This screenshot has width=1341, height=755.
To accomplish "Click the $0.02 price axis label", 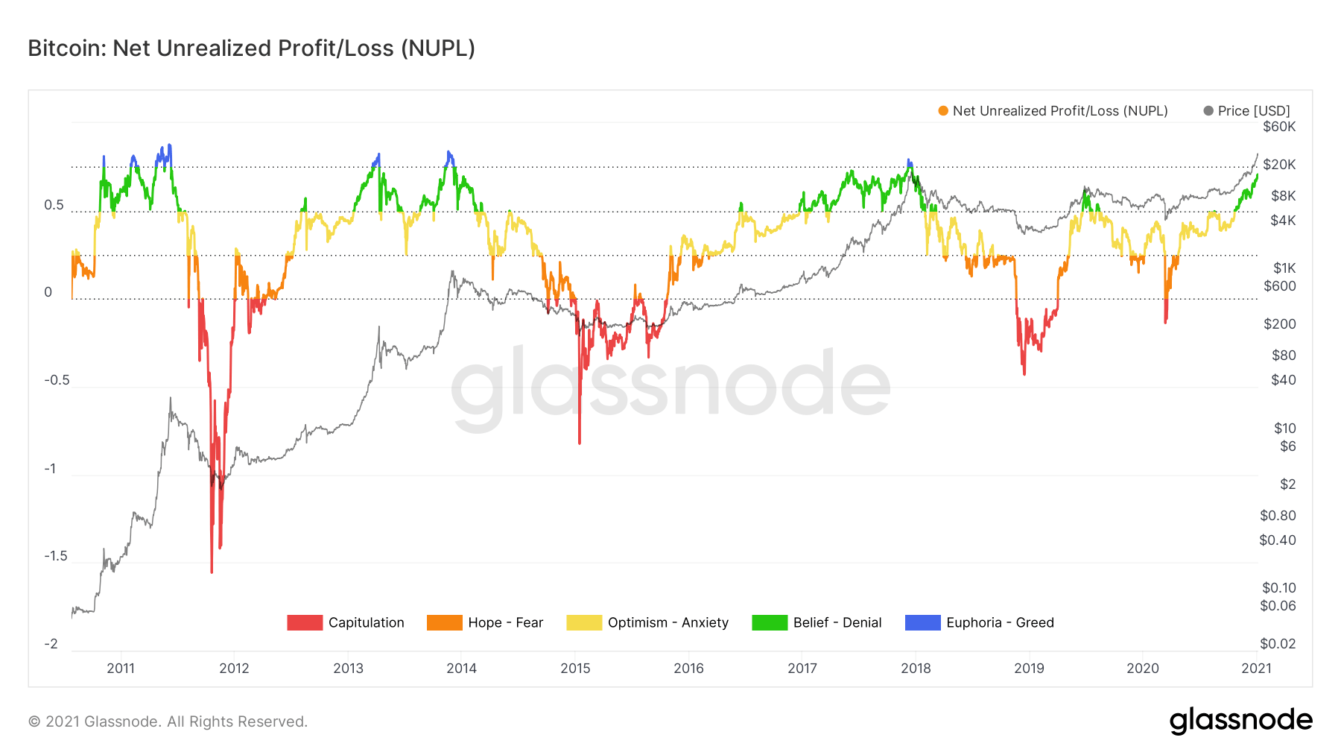I will tap(1278, 644).
